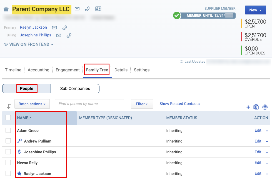Click the plus icon to add person
Viewport: 272px width, 180px height.
[x=248, y=107]
